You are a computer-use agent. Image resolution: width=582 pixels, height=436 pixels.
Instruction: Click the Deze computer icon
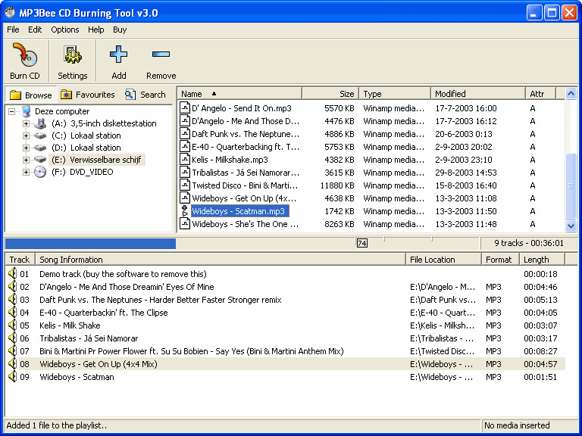point(27,111)
